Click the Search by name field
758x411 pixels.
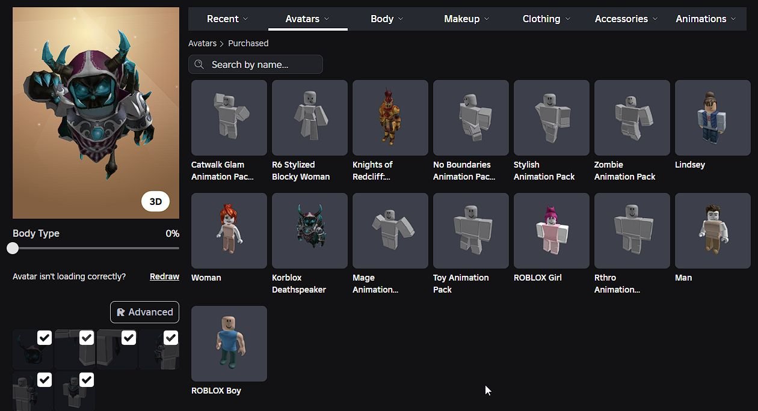pyautogui.click(x=256, y=64)
